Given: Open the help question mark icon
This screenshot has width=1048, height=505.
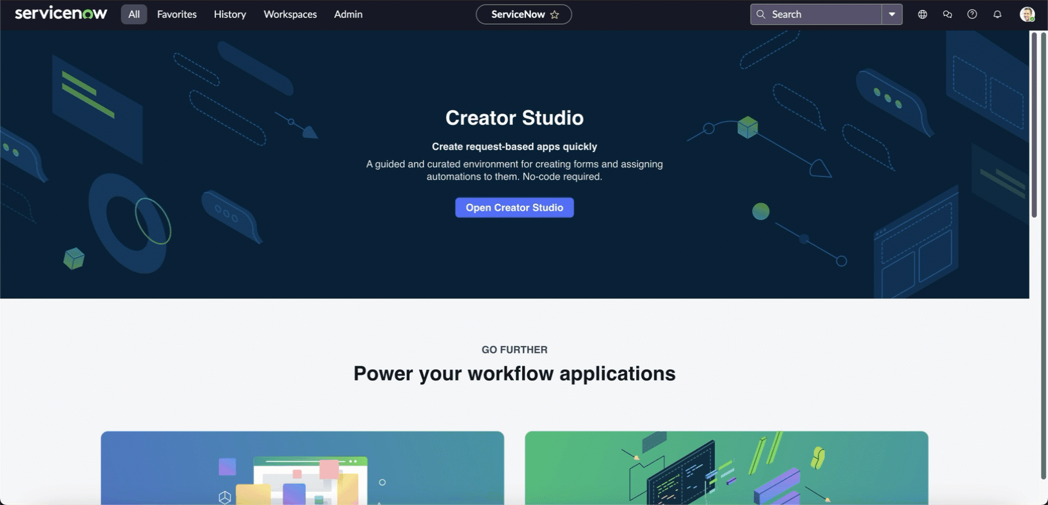Looking at the screenshot, I should click(x=972, y=14).
